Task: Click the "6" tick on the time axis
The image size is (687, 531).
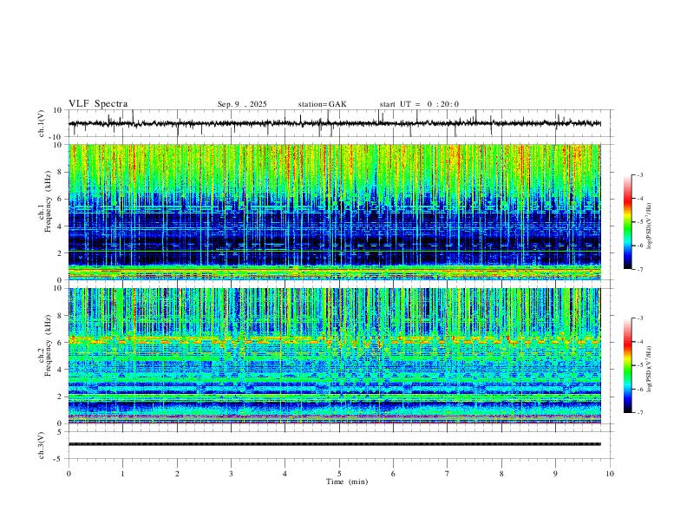Action: pos(394,474)
